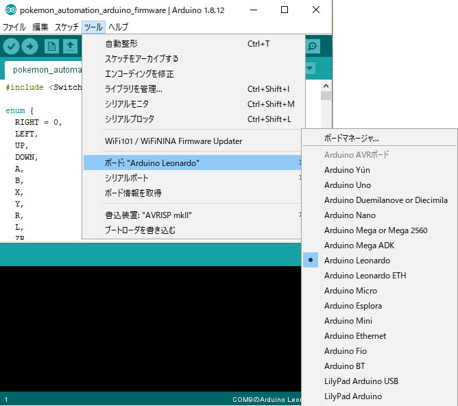Open ボードマネージャ...
458x406 pixels.
(x=380, y=138)
